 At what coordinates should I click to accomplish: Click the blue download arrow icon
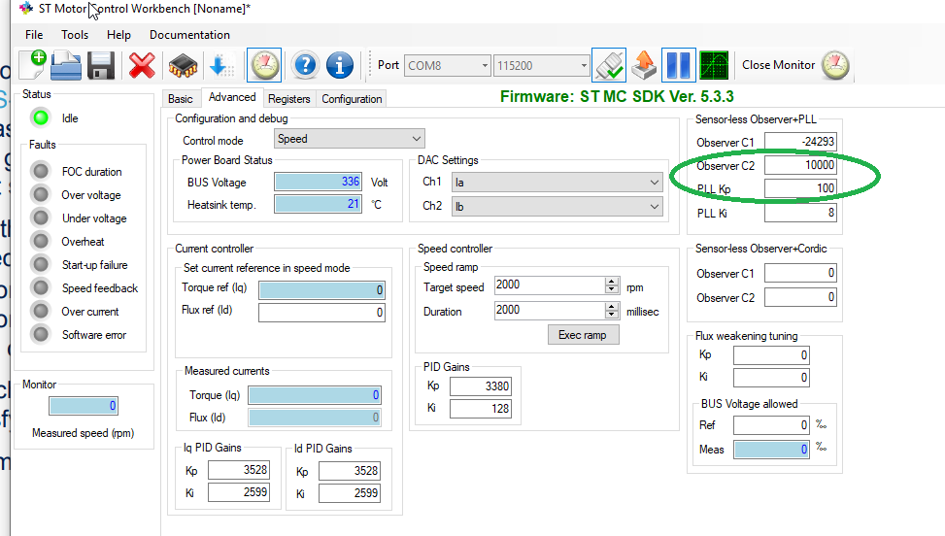(221, 65)
